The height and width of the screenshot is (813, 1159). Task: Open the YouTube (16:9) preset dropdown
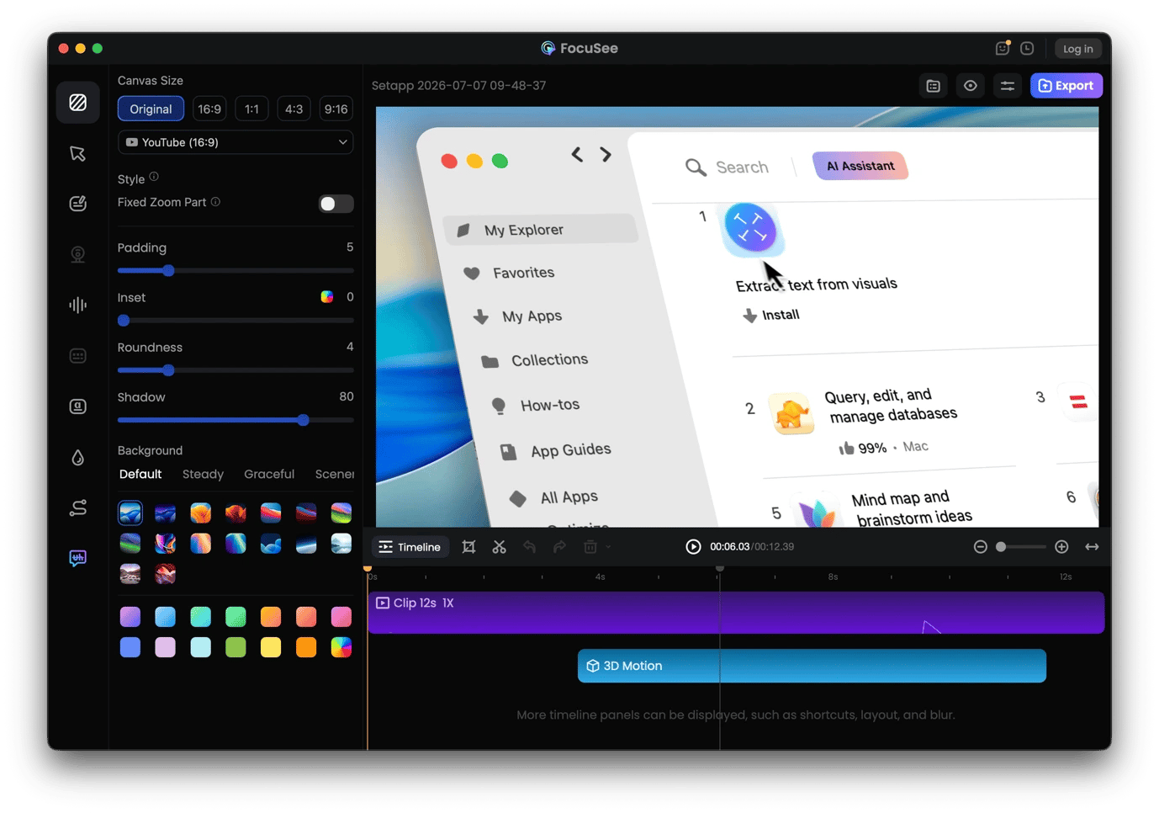236,142
